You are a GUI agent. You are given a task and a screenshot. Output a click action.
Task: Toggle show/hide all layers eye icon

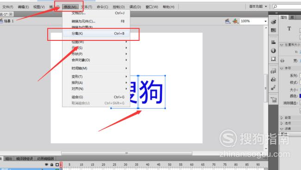(46, 164)
